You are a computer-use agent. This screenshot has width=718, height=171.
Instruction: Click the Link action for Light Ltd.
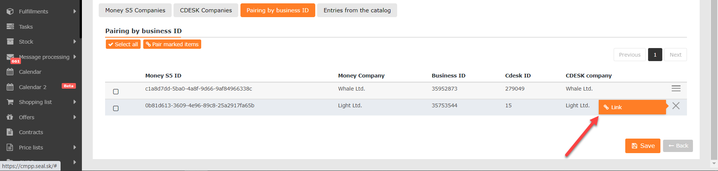632,107
